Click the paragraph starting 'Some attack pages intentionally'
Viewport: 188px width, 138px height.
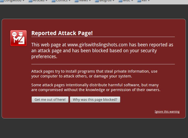[96, 87]
